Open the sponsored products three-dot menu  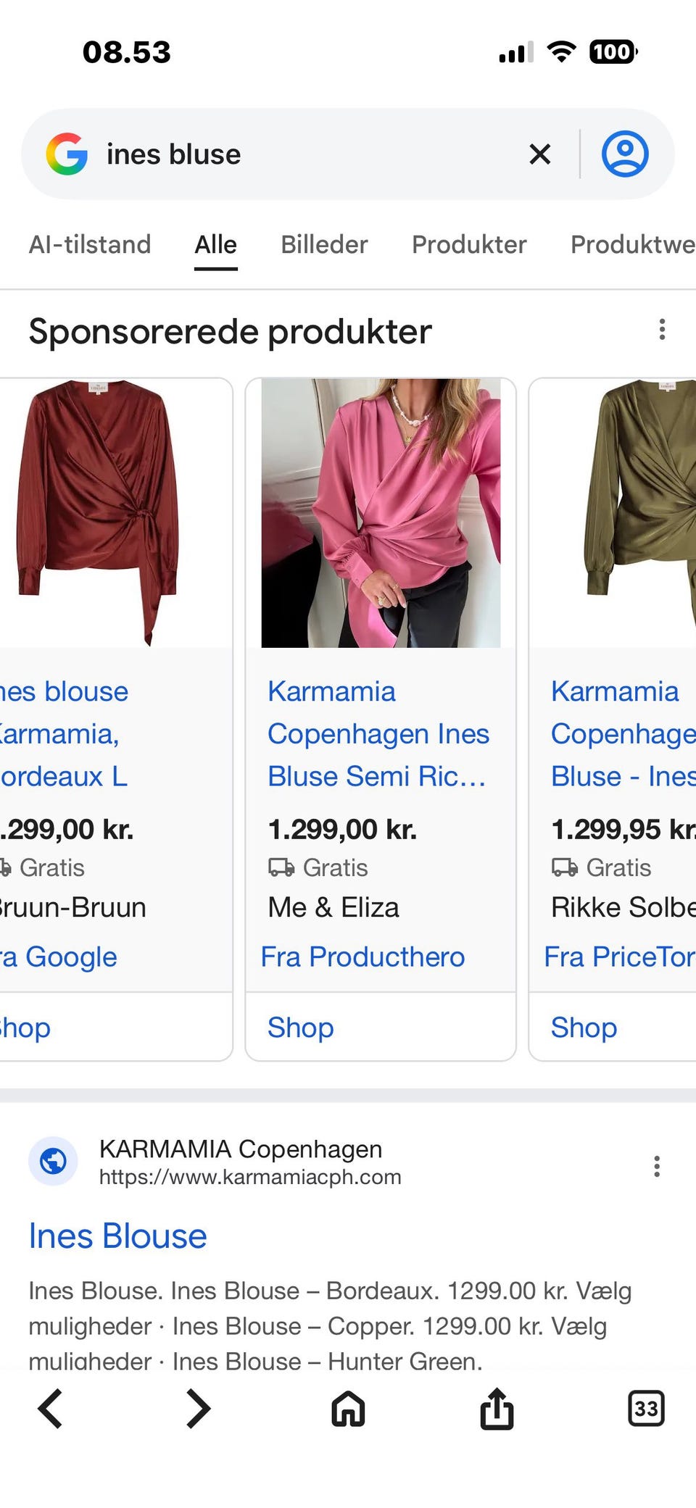(x=662, y=330)
